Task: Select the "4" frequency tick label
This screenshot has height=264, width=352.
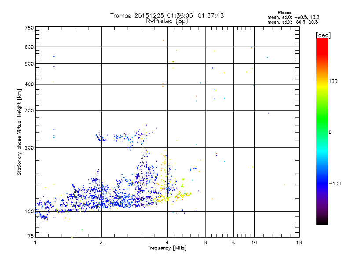Action: tap(167, 242)
